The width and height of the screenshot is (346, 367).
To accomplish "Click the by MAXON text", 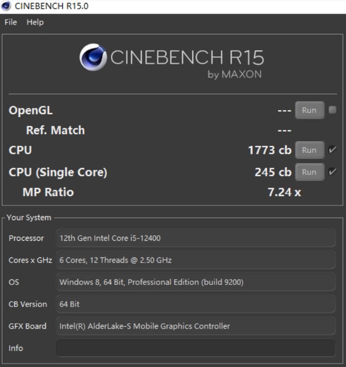I will click(x=235, y=74).
